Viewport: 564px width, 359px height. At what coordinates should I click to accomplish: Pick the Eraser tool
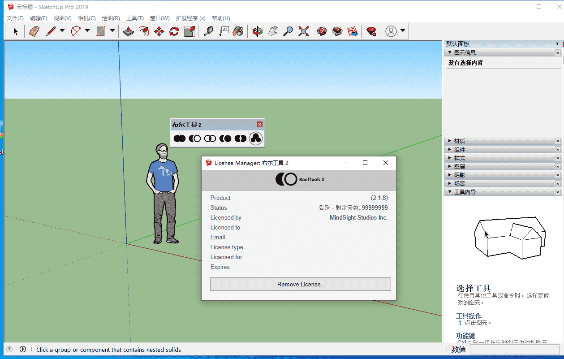pos(34,31)
